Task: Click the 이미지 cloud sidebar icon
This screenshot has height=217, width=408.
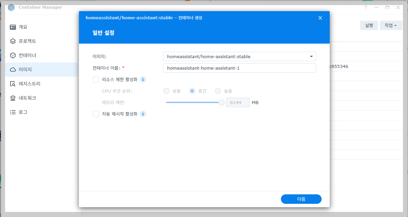Action: 13,70
